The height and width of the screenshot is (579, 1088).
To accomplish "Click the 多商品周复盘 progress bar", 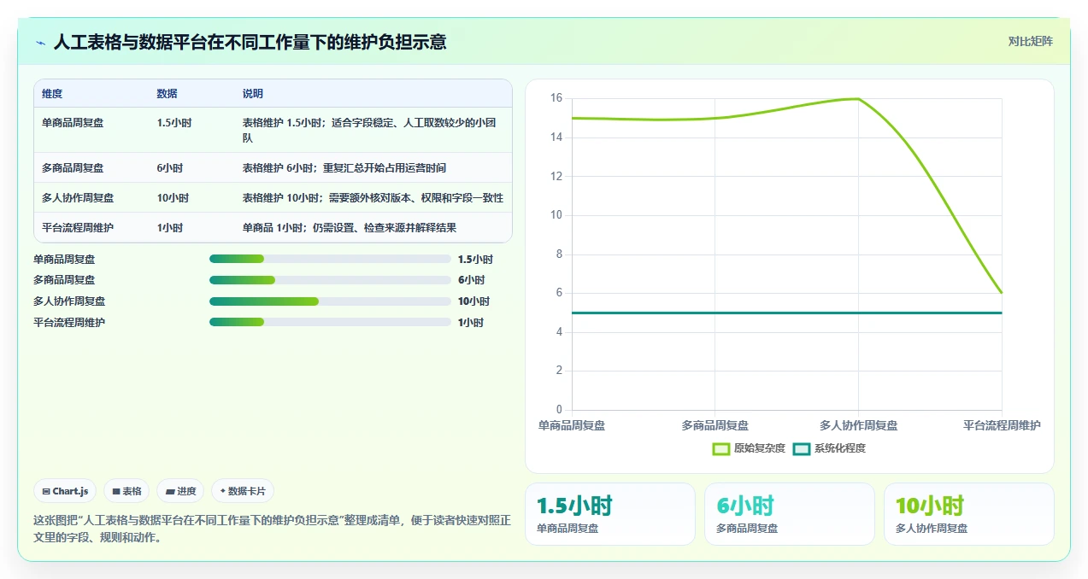I will [x=330, y=280].
